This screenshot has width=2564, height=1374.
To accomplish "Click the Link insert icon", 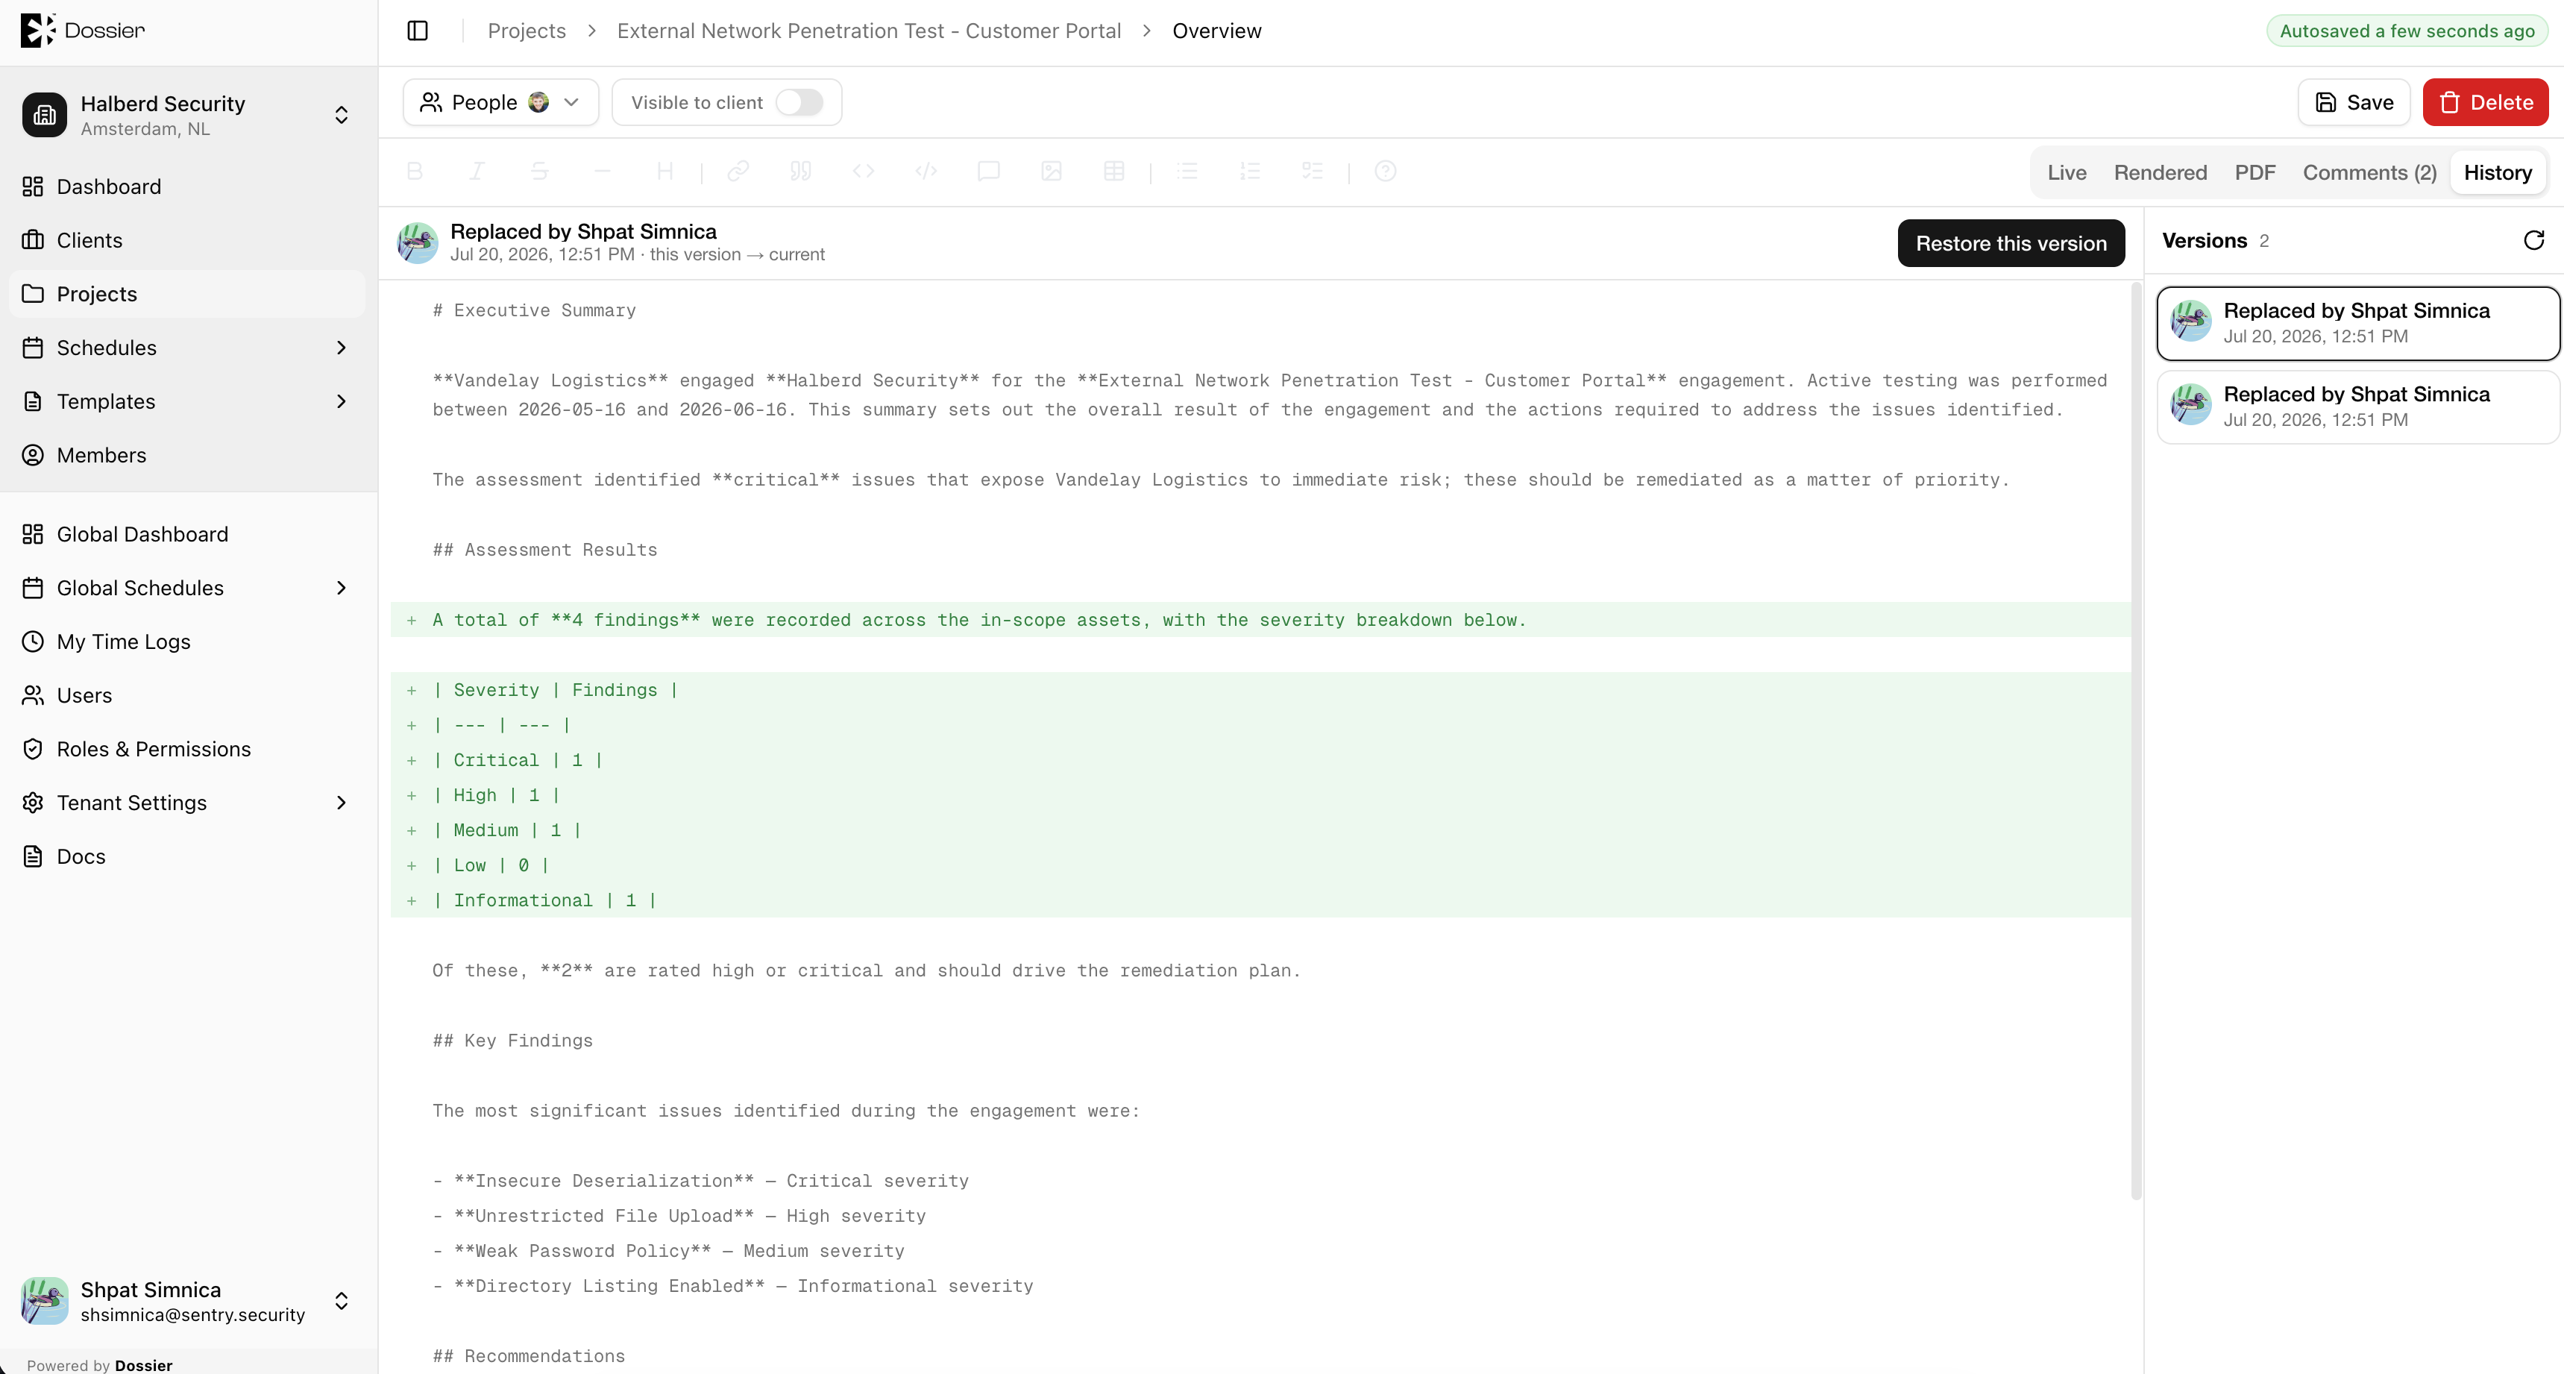I will coord(738,172).
